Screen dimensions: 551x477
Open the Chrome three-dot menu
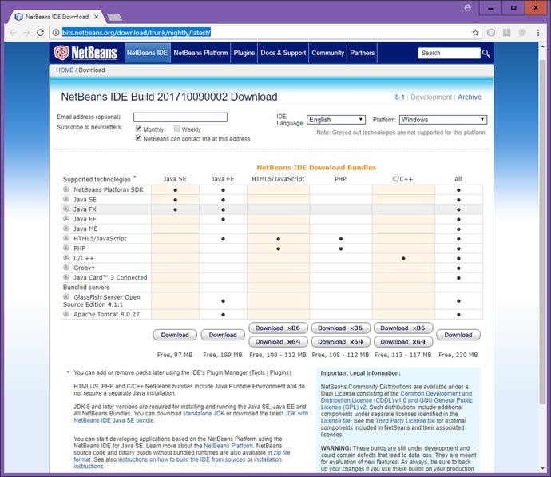pos(538,33)
